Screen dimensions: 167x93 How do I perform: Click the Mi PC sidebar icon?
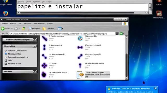(x=6, y=60)
